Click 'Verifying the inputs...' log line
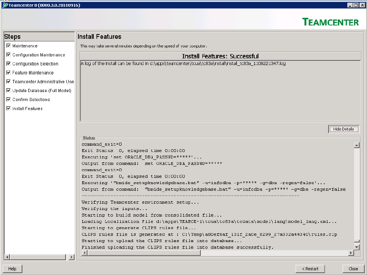The image size is (367, 275). 114,208
